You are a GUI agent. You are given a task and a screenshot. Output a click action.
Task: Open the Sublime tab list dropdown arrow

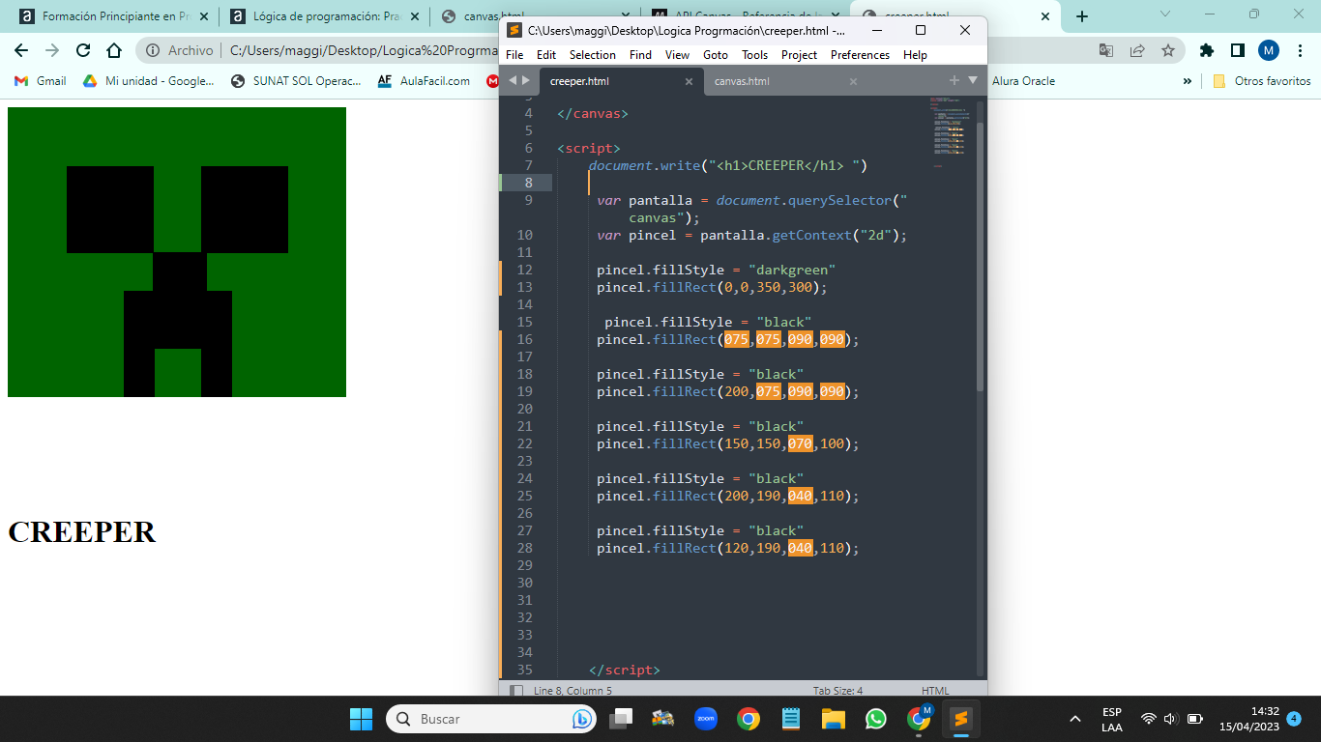973,80
